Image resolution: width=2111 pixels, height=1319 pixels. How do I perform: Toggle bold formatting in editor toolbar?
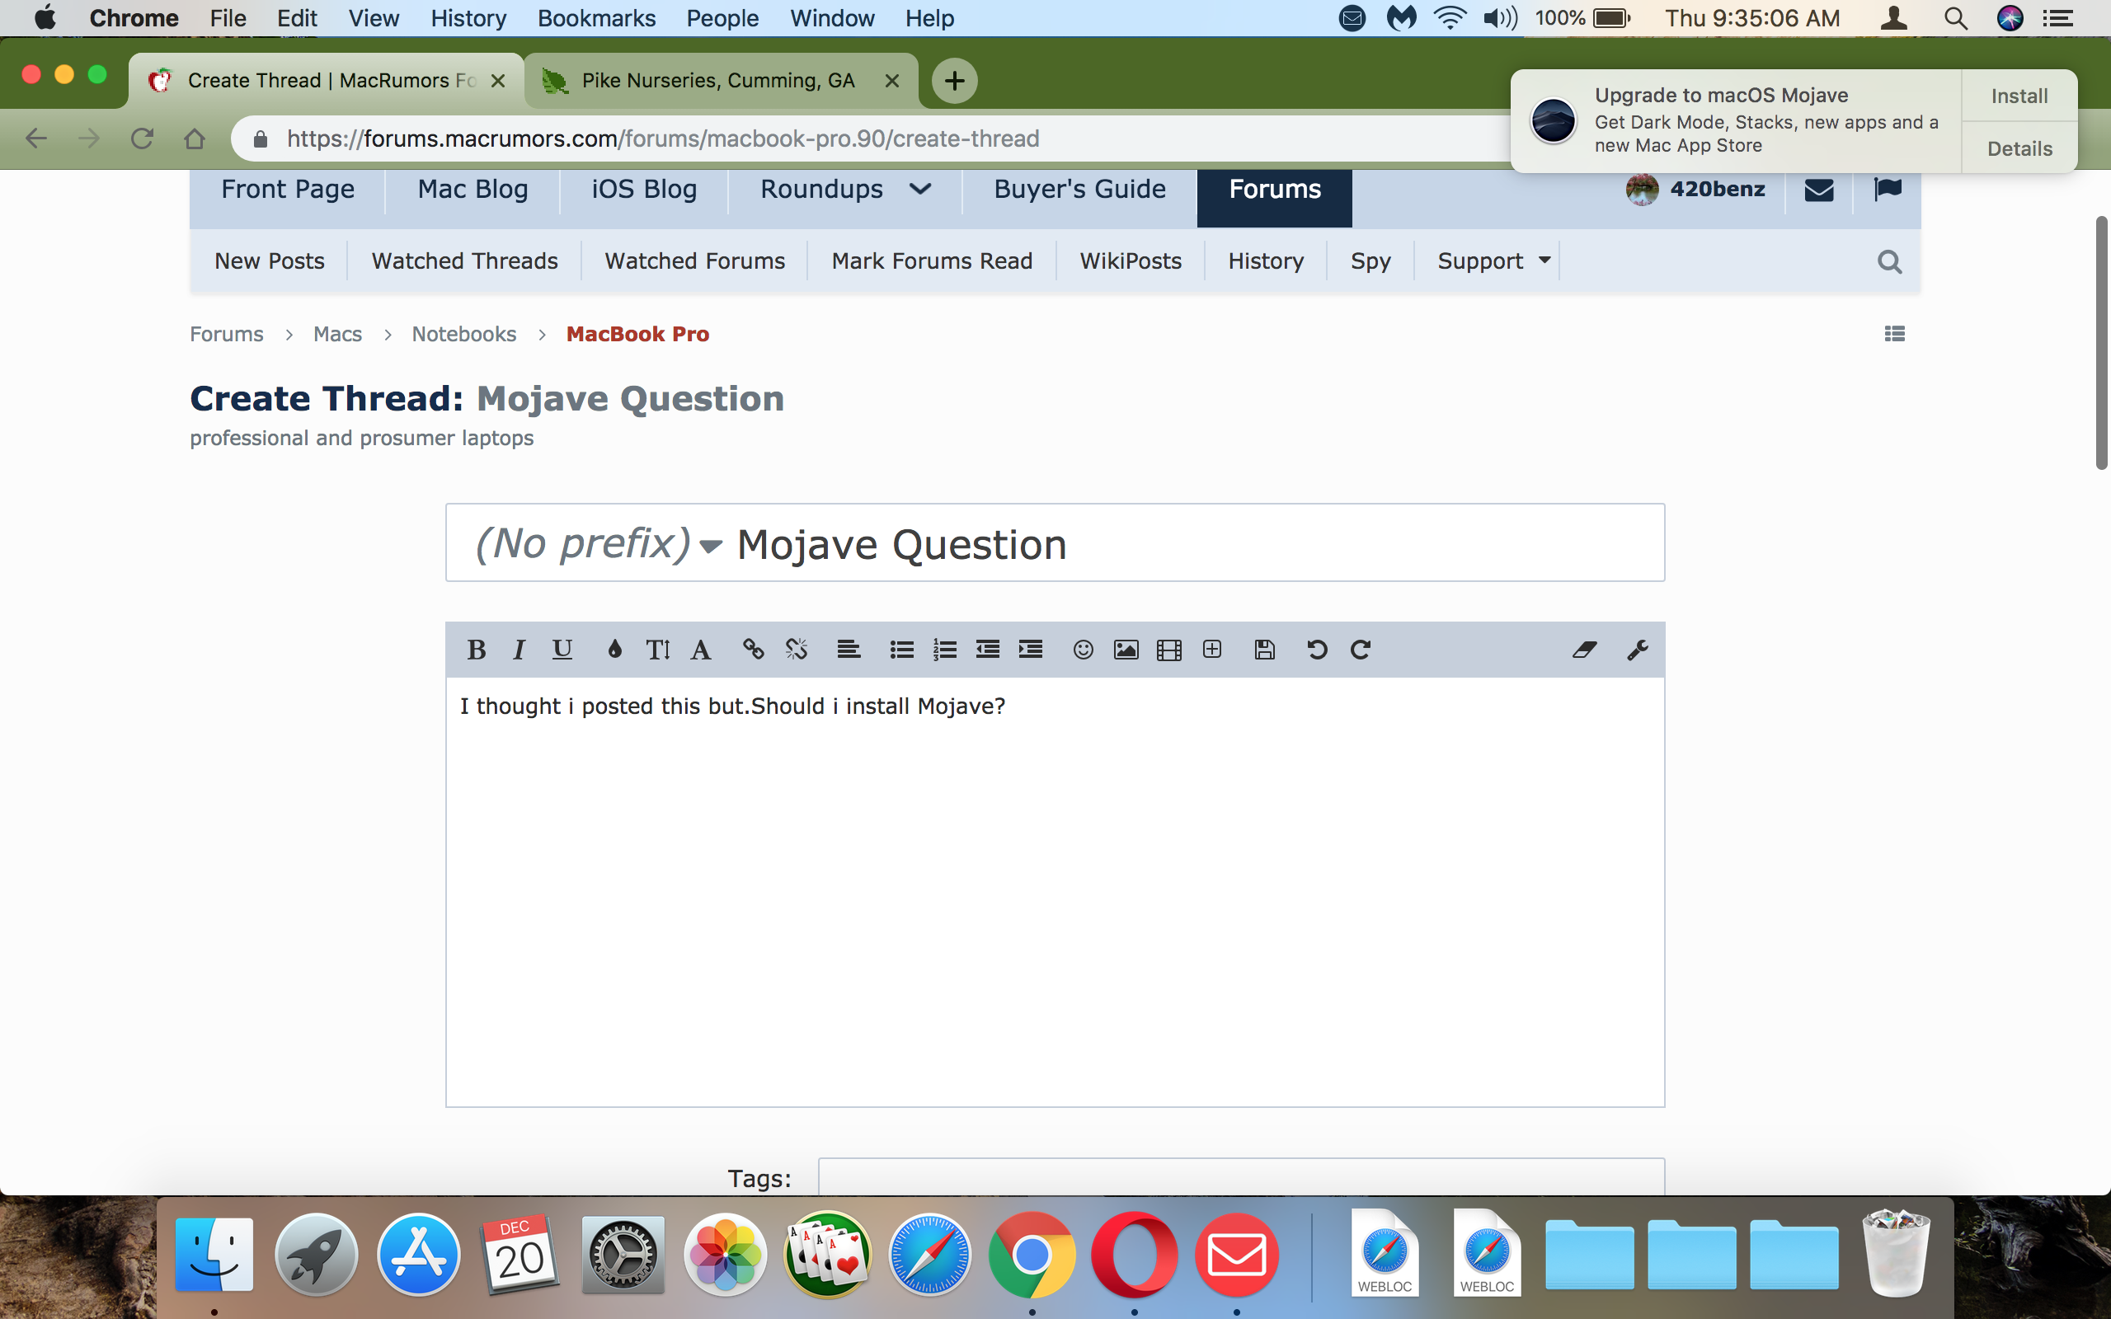pos(477,650)
